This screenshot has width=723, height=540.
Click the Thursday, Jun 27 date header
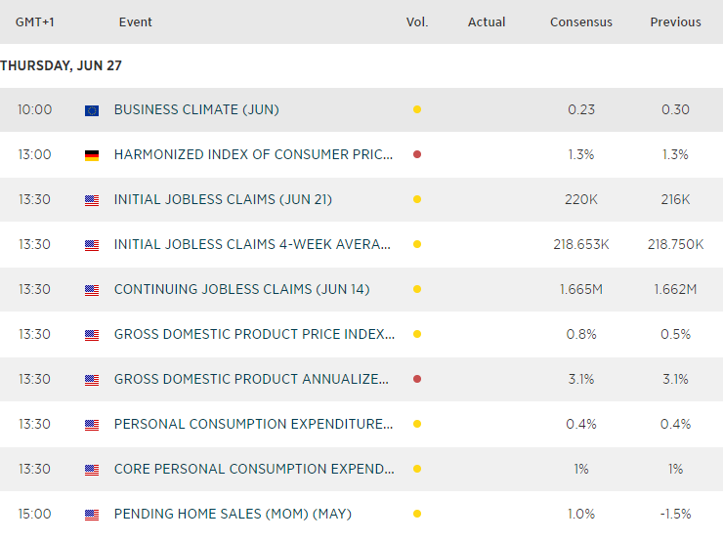61,65
